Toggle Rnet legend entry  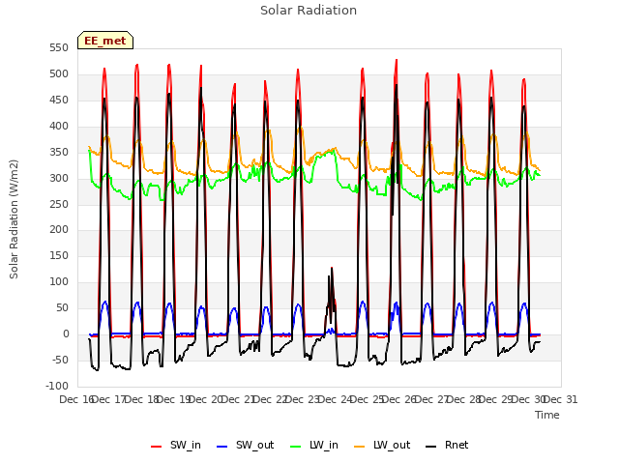(447, 445)
